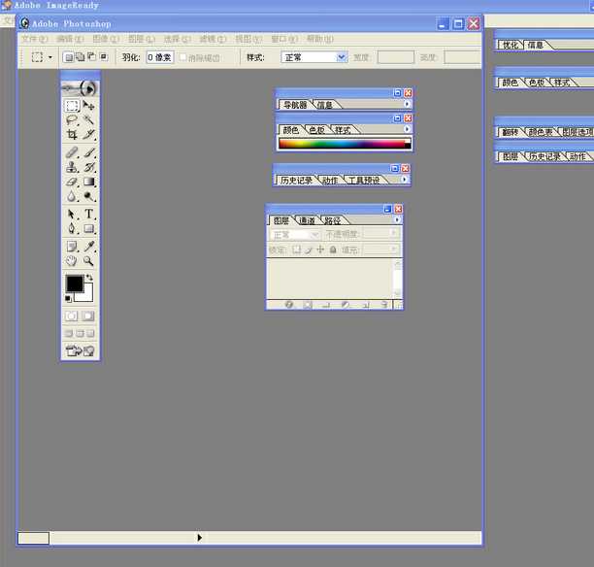Choose New Selection mode in options bar
This screenshot has height=567, width=594.
[69, 57]
